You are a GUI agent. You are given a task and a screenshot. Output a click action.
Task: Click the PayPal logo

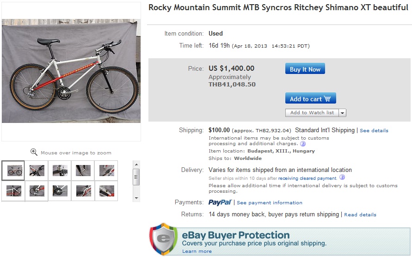(220, 202)
